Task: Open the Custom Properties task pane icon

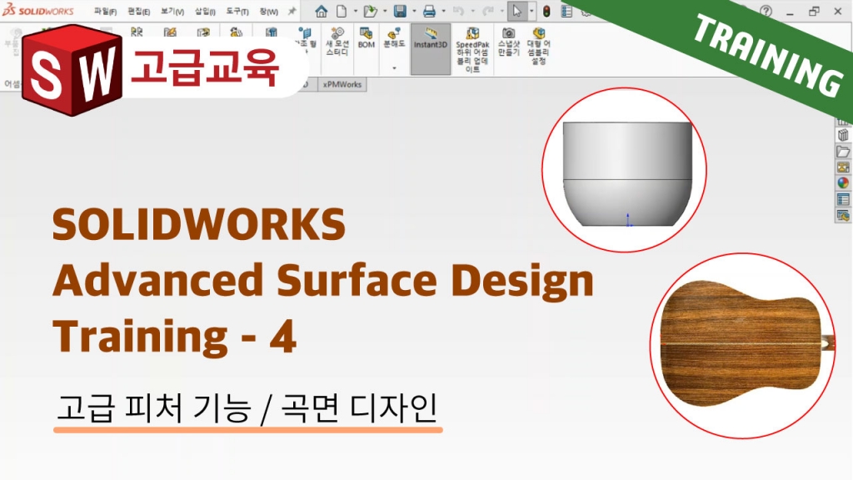Action: click(843, 200)
